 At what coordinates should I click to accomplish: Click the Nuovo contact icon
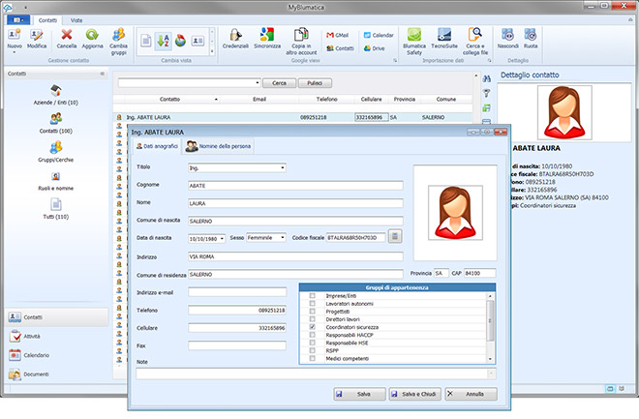pos(15,35)
